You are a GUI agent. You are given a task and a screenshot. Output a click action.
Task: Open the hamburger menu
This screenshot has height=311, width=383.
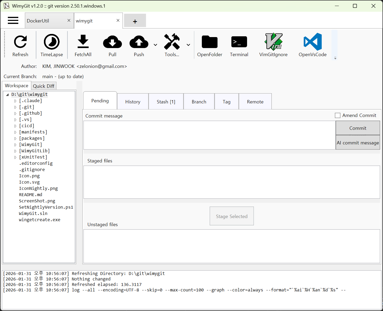[13, 20]
